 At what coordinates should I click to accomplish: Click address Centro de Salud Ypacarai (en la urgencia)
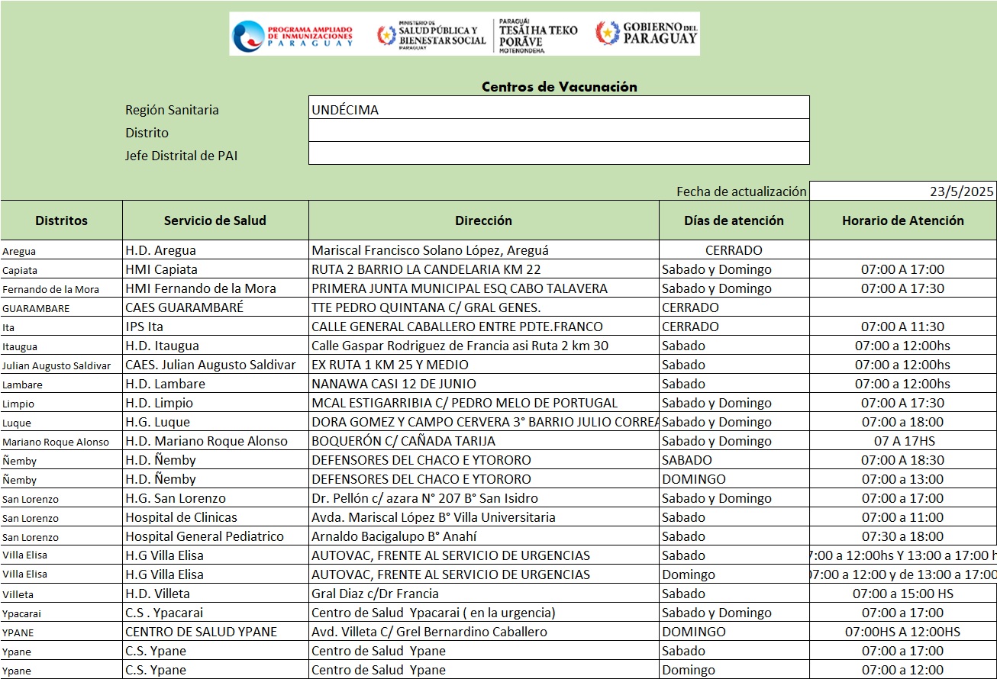[x=434, y=613]
